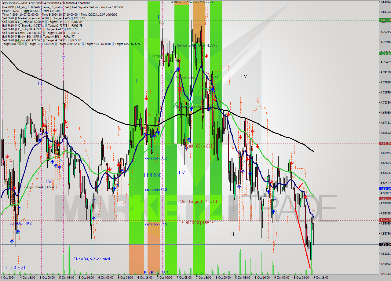
Task: Click the red 4.58141 price marker
Action: coord(385,199)
